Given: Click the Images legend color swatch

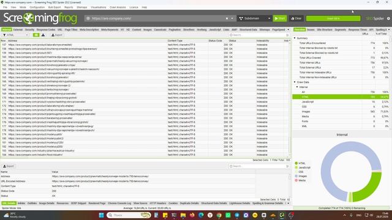Looking at the screenshot, I should [x=296, y=176].
